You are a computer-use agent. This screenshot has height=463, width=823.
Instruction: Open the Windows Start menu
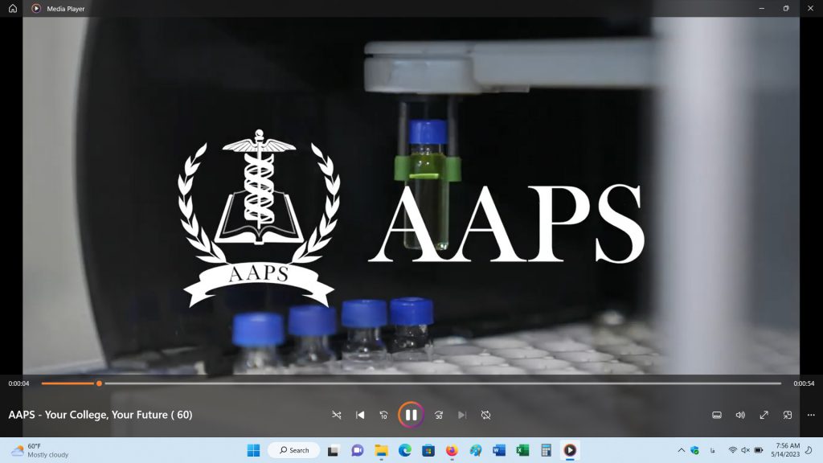click(x=253, y=450)
